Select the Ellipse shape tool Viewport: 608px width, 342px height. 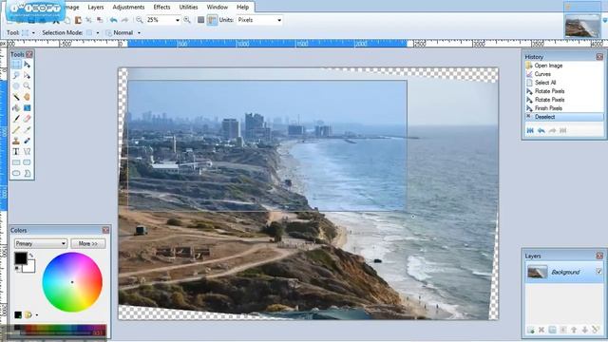click(16, 173)
